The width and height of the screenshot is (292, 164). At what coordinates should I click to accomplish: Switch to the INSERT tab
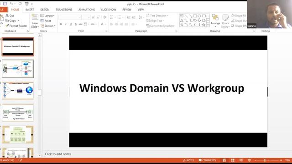(30, 10)
